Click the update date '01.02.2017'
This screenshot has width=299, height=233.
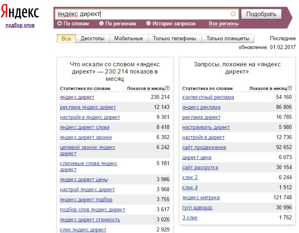(283, 47)
